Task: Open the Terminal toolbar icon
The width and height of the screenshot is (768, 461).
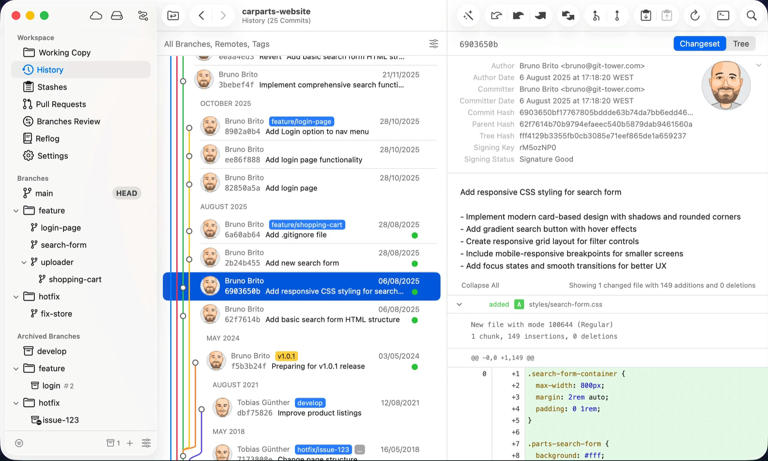Action: (723, 16)
